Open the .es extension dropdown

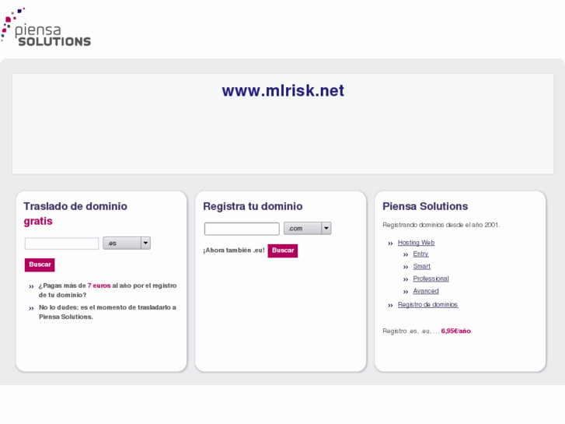tap(127, 244)
